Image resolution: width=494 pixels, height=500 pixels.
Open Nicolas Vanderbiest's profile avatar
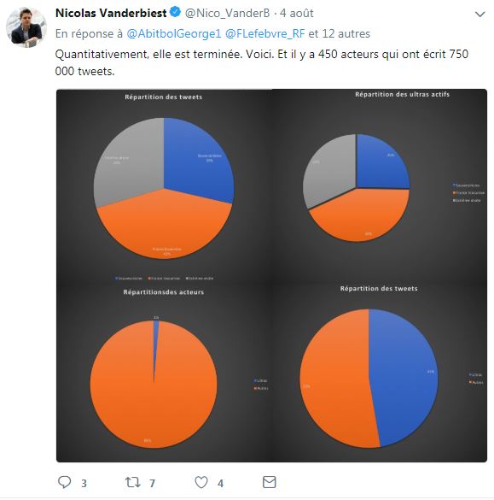click(26, 27)
